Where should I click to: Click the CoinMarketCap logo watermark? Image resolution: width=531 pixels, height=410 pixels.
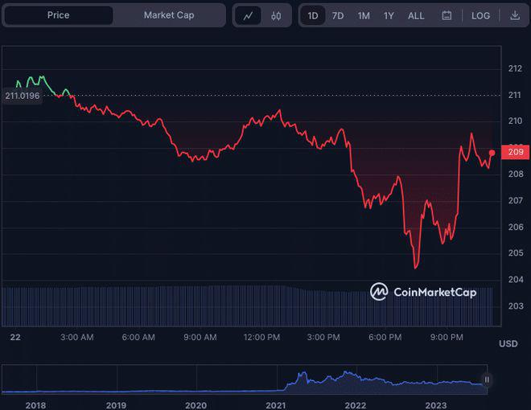click(x=423, y=292)
